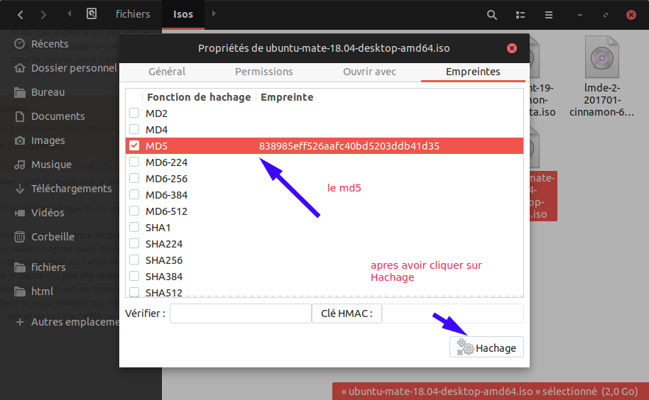
Task: Uncheck the MD5 checkbox
Action: [x=134, y=145]
